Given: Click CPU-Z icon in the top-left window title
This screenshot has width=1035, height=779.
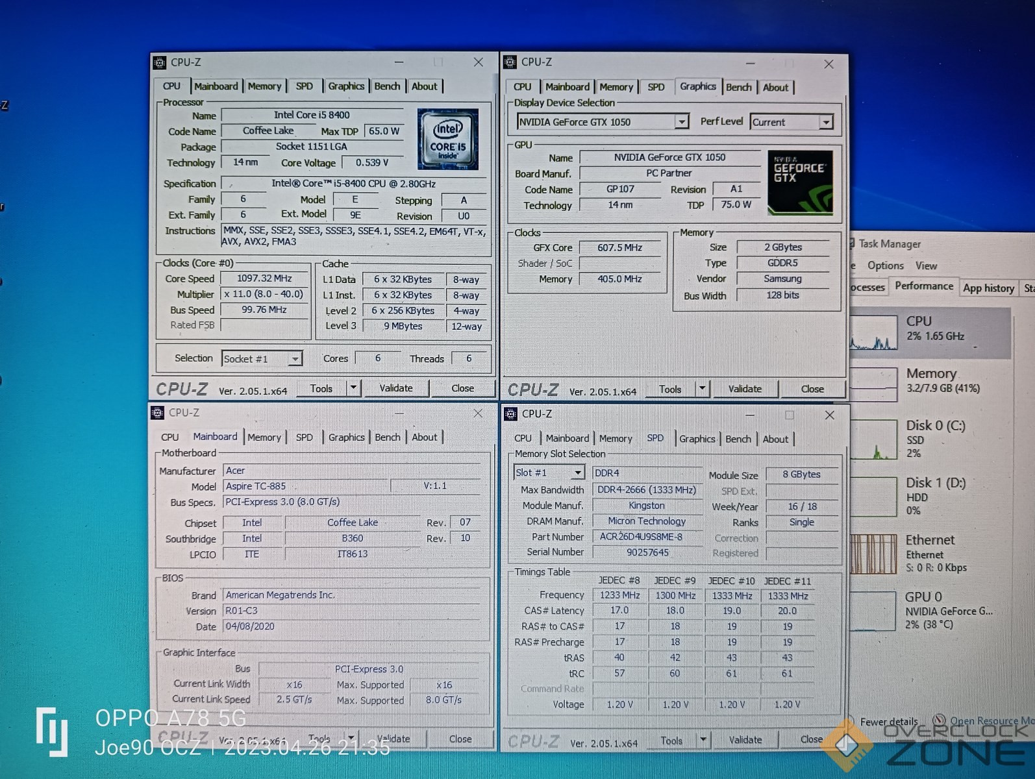Looking at the screenshot, I should point(160,62).
